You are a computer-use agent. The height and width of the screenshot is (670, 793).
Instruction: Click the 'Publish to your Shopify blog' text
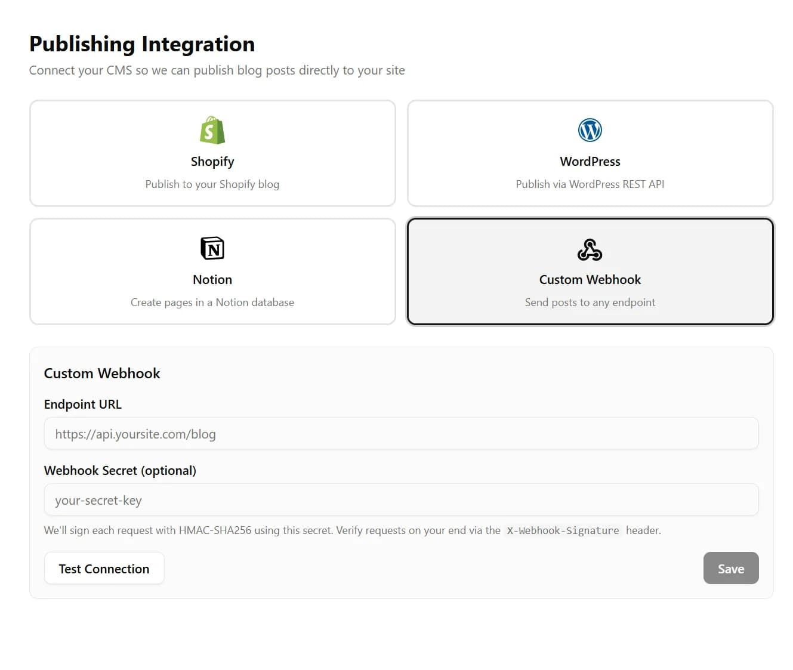[212, 184]
